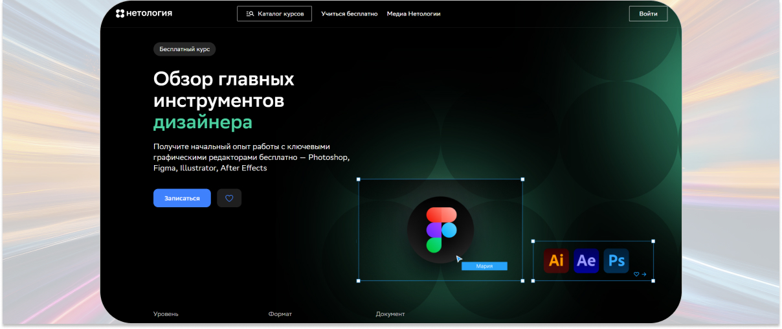Click the Записаться button

pyautogui.click(x=182, y=198)
